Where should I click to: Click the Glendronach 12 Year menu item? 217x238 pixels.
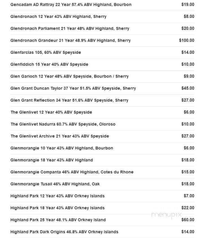click(58, 17)
